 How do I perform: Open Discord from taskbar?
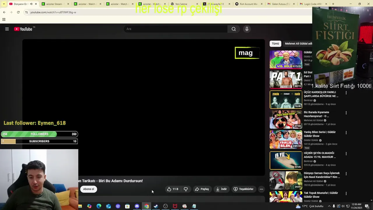tap(137, 206)
